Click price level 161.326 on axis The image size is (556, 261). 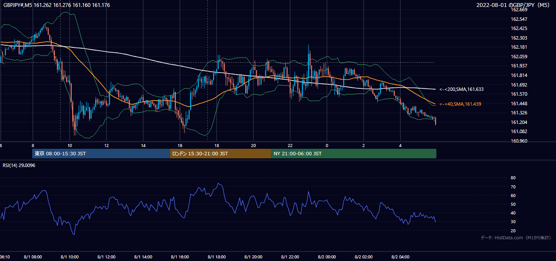tap(519, 113)
